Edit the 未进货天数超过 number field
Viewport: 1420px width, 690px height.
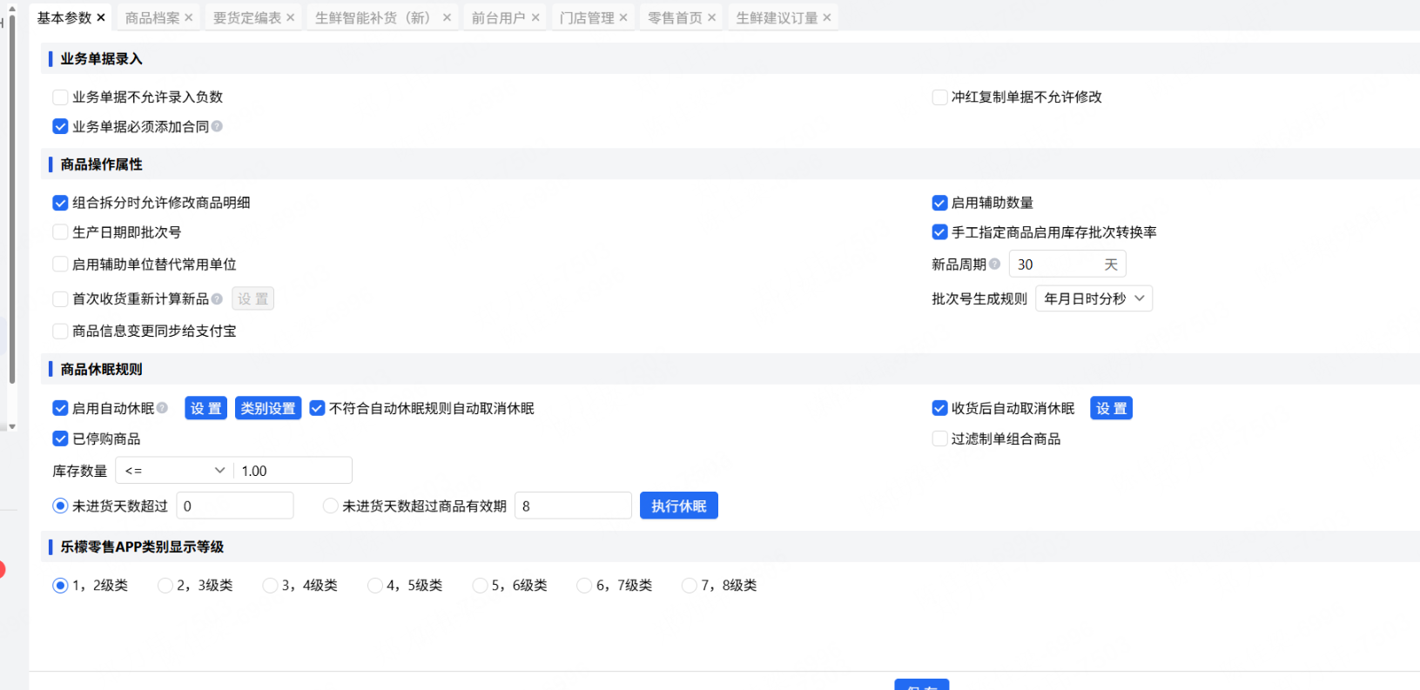(235, 506)
